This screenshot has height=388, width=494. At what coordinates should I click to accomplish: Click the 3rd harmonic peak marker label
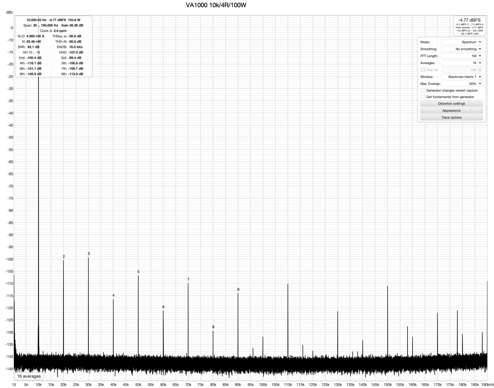89,254
